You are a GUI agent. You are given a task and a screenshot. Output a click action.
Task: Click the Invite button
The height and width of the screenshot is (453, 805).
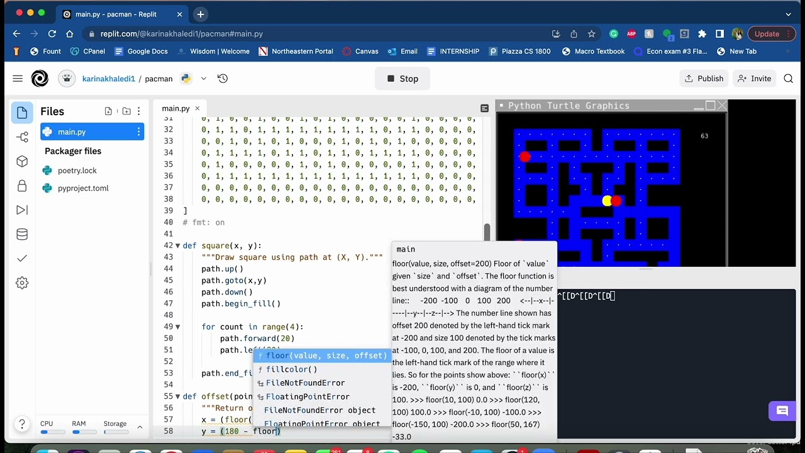click(x=754, y=79)
